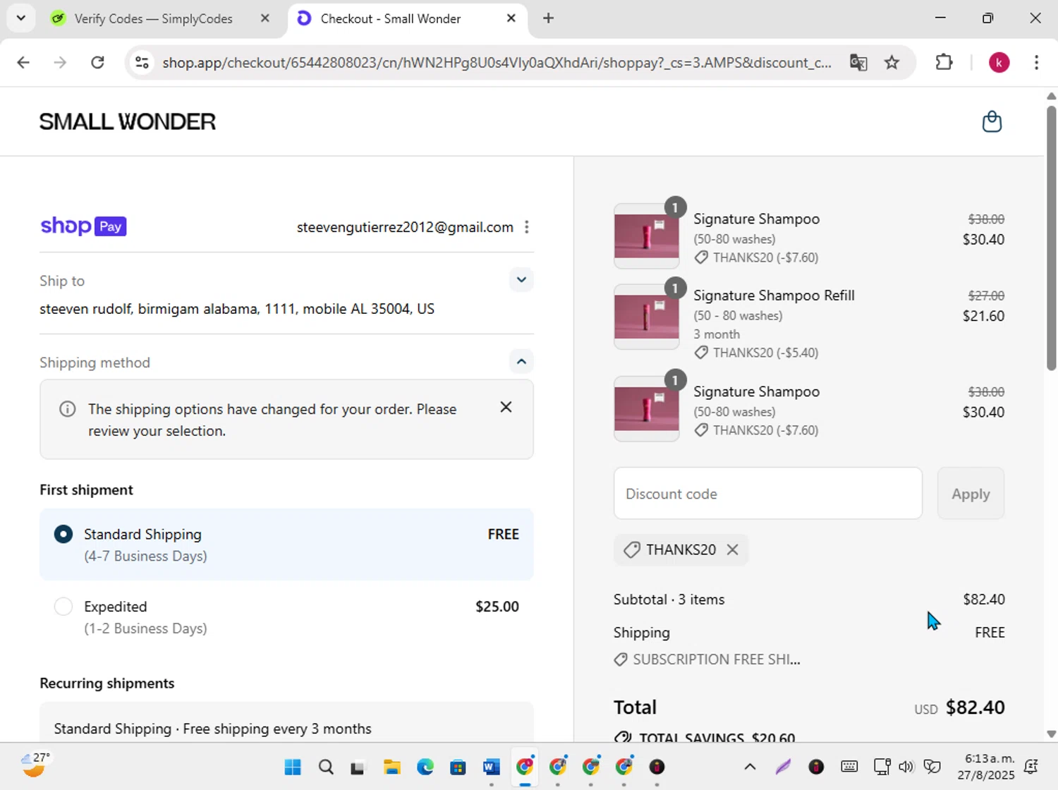
Task: Open the touch keyboard tray icon
Action: pos(849,767)
